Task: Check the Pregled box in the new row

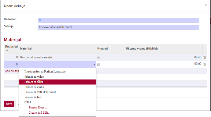Action: 98,65
